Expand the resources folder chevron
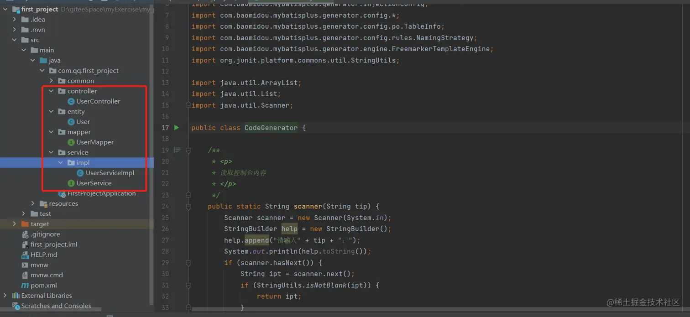The image size is (690, 317). (x=33, y=203)
